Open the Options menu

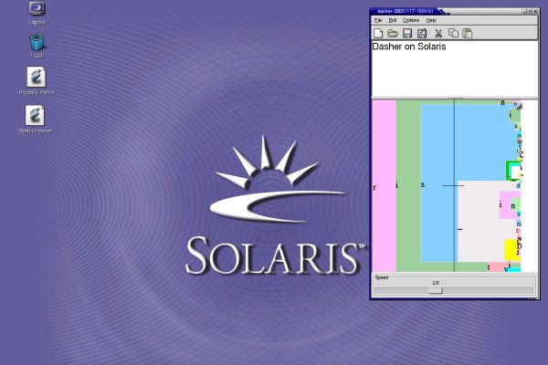click(411, 19)
